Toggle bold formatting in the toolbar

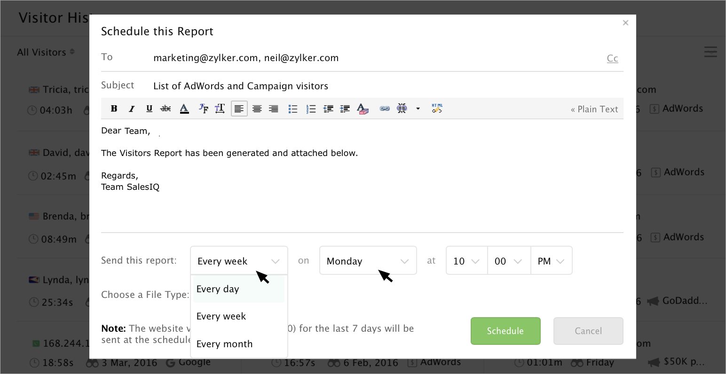coord(114,109)
